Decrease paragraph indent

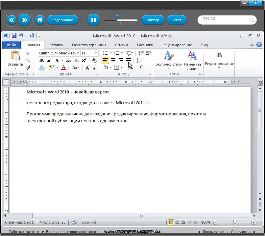[x=141, y=53]
